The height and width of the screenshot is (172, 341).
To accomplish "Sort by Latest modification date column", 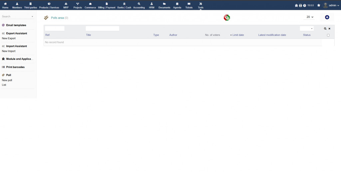I will tap(272, 35).
